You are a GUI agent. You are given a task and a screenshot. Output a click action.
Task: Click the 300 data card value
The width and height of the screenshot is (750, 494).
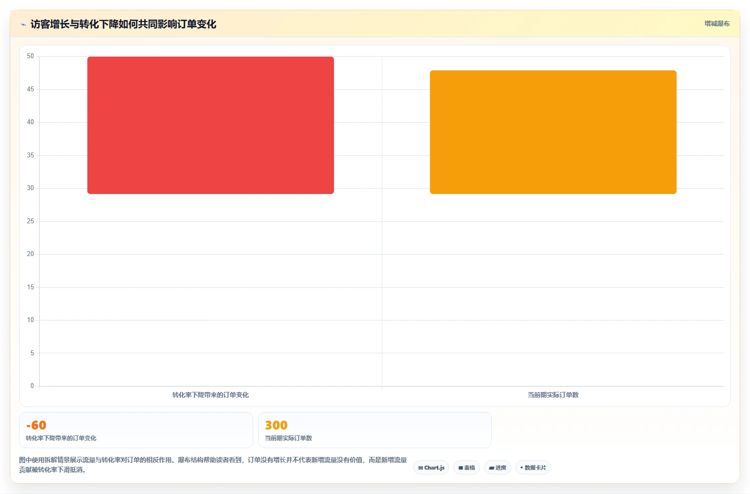pyautogui.click(x=276, y=425)
